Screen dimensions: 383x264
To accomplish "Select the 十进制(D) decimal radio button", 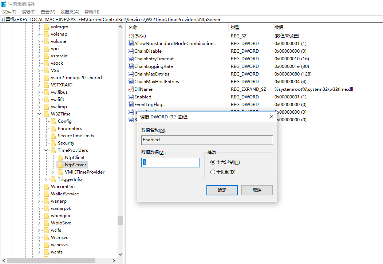I will pyautogui.click(x=213, y=172).
